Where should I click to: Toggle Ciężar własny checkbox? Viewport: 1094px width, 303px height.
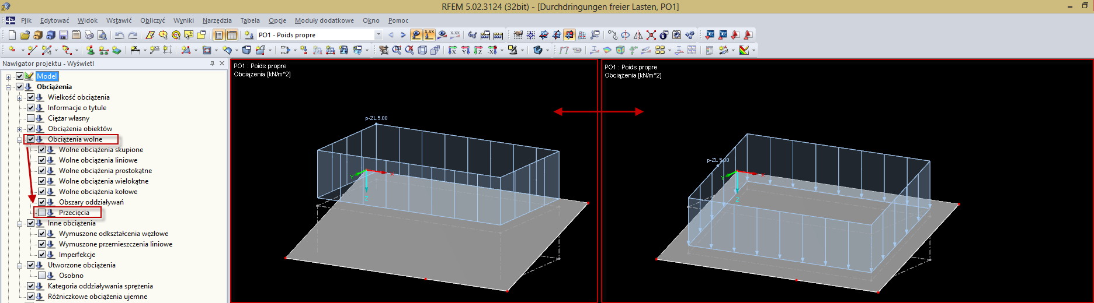(x=31, y=118)
